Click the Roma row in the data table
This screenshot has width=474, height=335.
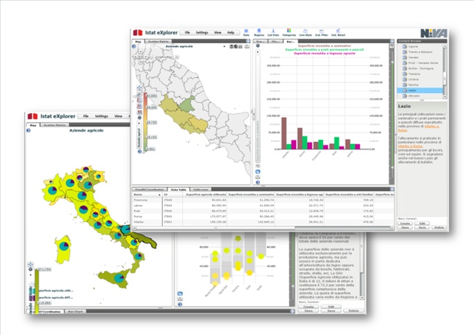click(x=263, y=216)
